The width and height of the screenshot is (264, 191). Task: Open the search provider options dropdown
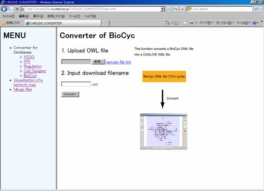click(x=261, y=9)
